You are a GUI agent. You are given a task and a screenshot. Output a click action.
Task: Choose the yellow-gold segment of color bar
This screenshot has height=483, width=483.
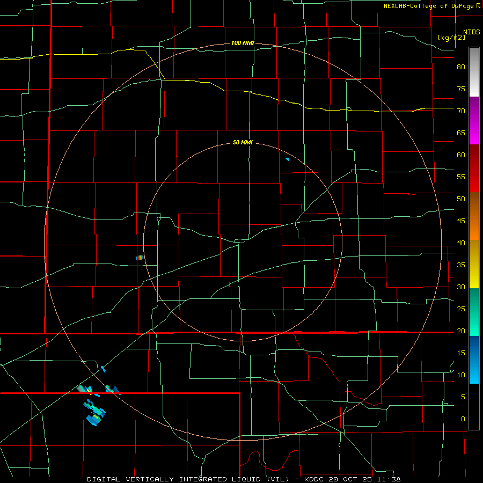474,264
